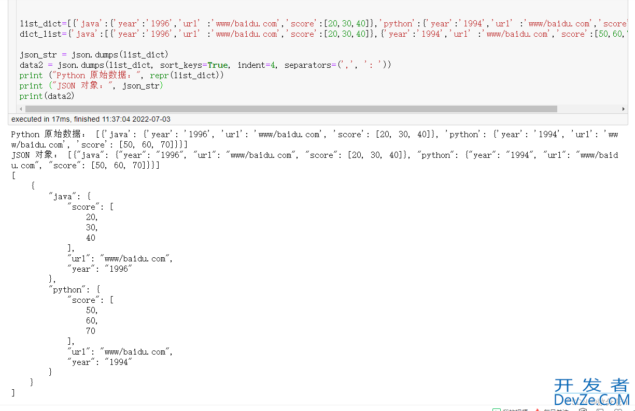635x411 pixels.
Task: Click the print line ending with json_str
Action: click(91, 86)
